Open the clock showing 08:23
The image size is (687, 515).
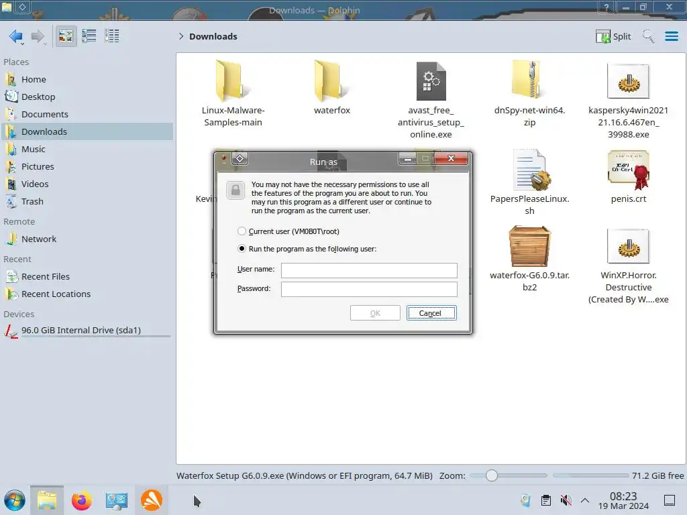click(623, 500)
